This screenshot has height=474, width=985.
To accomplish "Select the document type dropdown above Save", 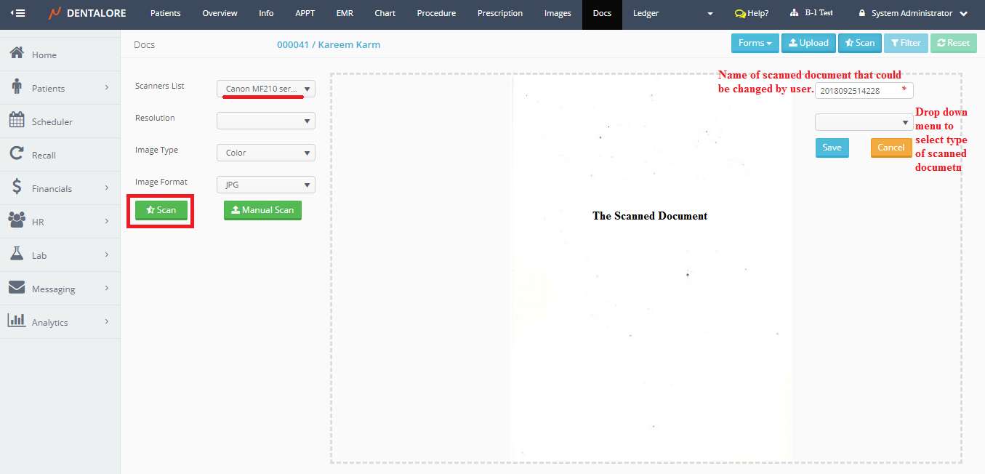I will tap(864, 122).
